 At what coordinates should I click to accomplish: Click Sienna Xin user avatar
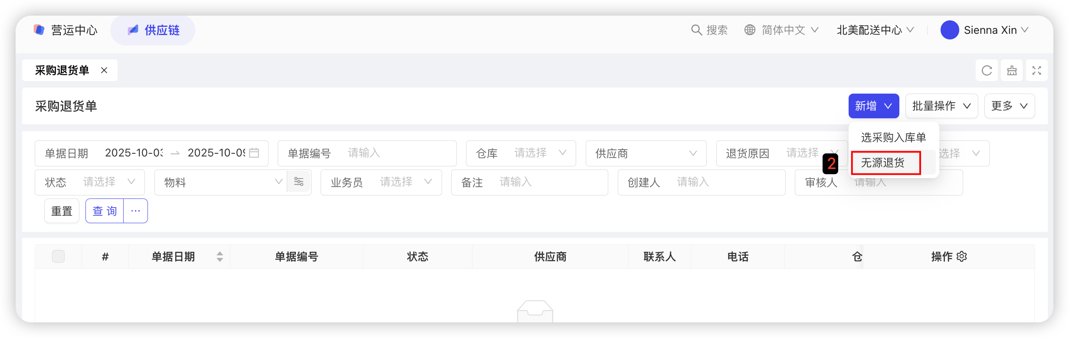[949, 30]
